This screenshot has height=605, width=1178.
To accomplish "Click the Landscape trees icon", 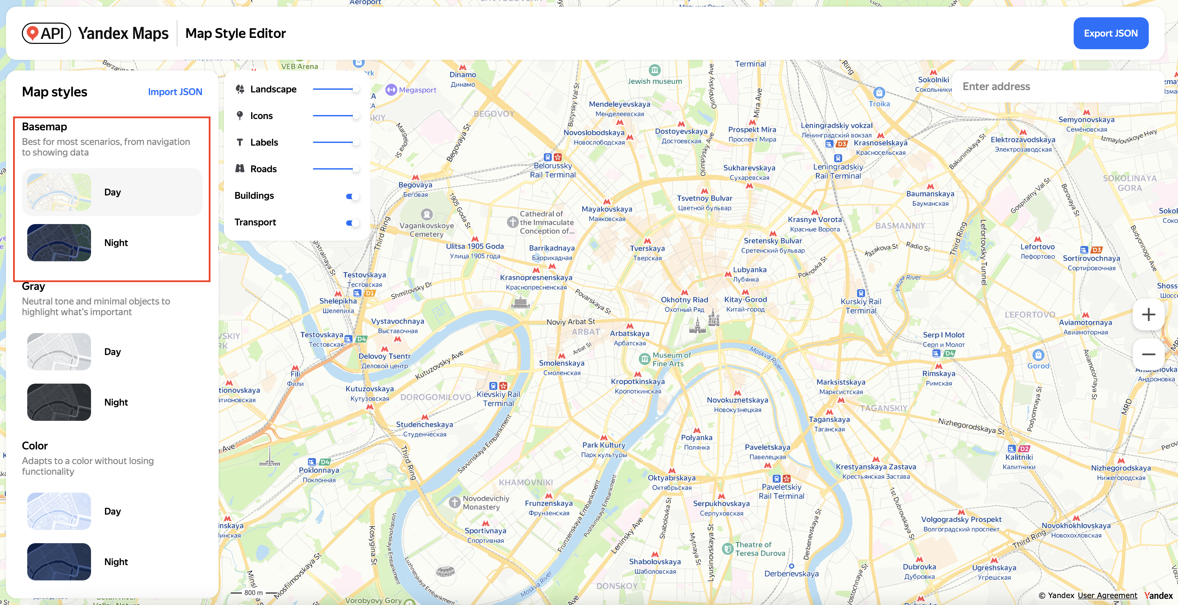I will (x=240, y=89).
